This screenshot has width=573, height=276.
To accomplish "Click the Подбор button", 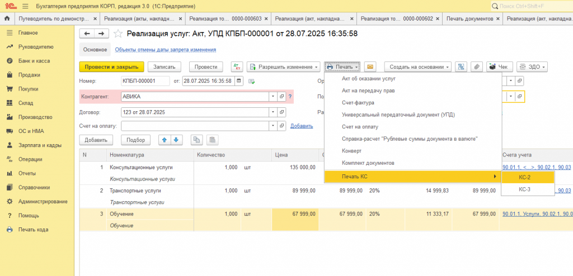I will 136,140.
